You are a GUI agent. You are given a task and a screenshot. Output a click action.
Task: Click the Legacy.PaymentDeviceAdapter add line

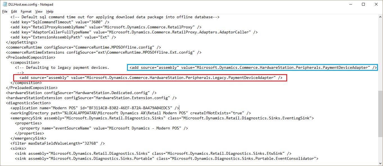(151, 78)
